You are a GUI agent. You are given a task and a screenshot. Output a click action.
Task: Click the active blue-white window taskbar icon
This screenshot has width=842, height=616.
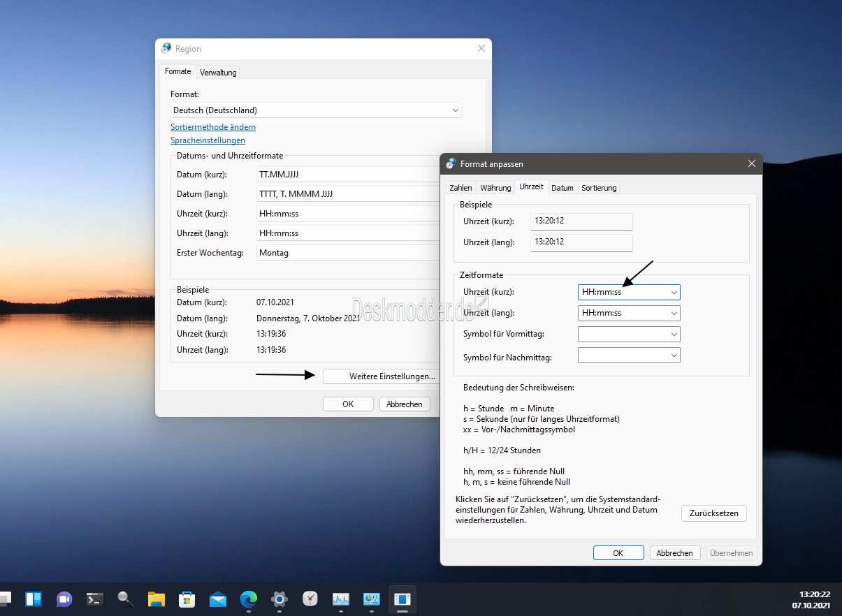point(402,599)
